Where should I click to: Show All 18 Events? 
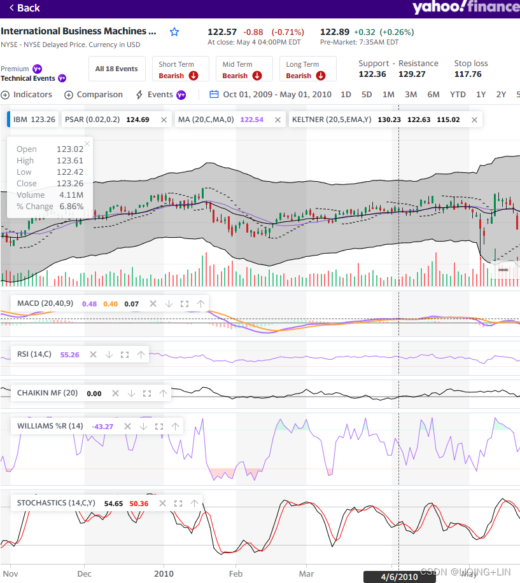(116, 69)
